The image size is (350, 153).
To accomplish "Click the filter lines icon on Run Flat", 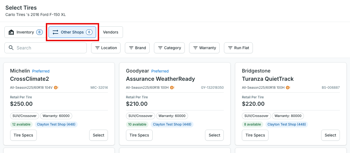I will [230, 48].
